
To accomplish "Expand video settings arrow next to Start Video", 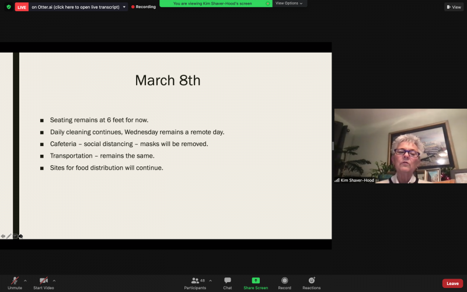I will (54, 281).
